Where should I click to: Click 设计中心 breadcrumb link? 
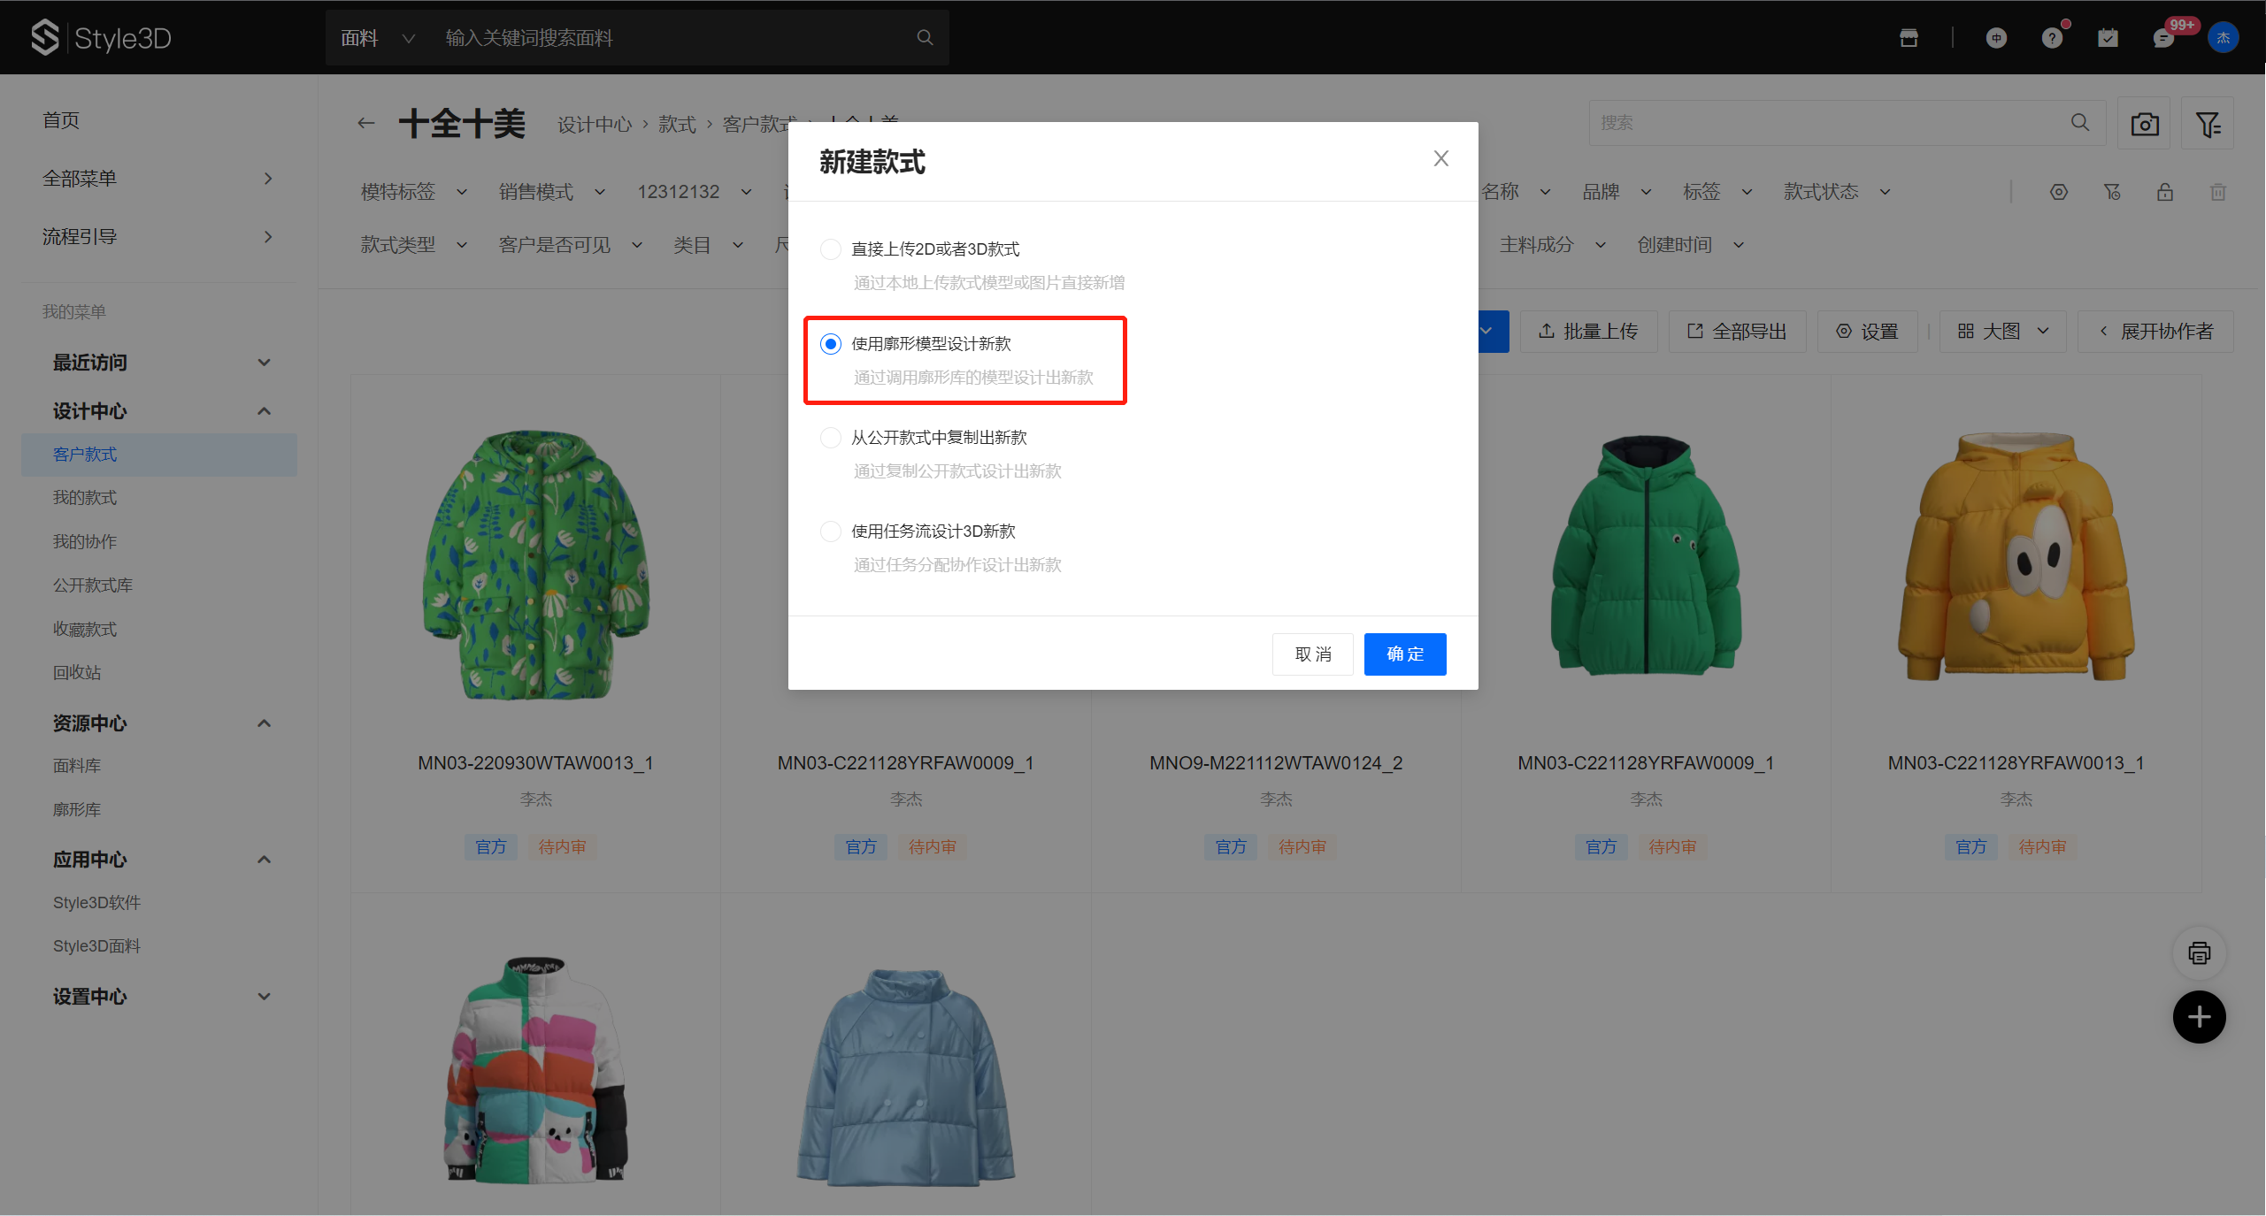(595, 125)
